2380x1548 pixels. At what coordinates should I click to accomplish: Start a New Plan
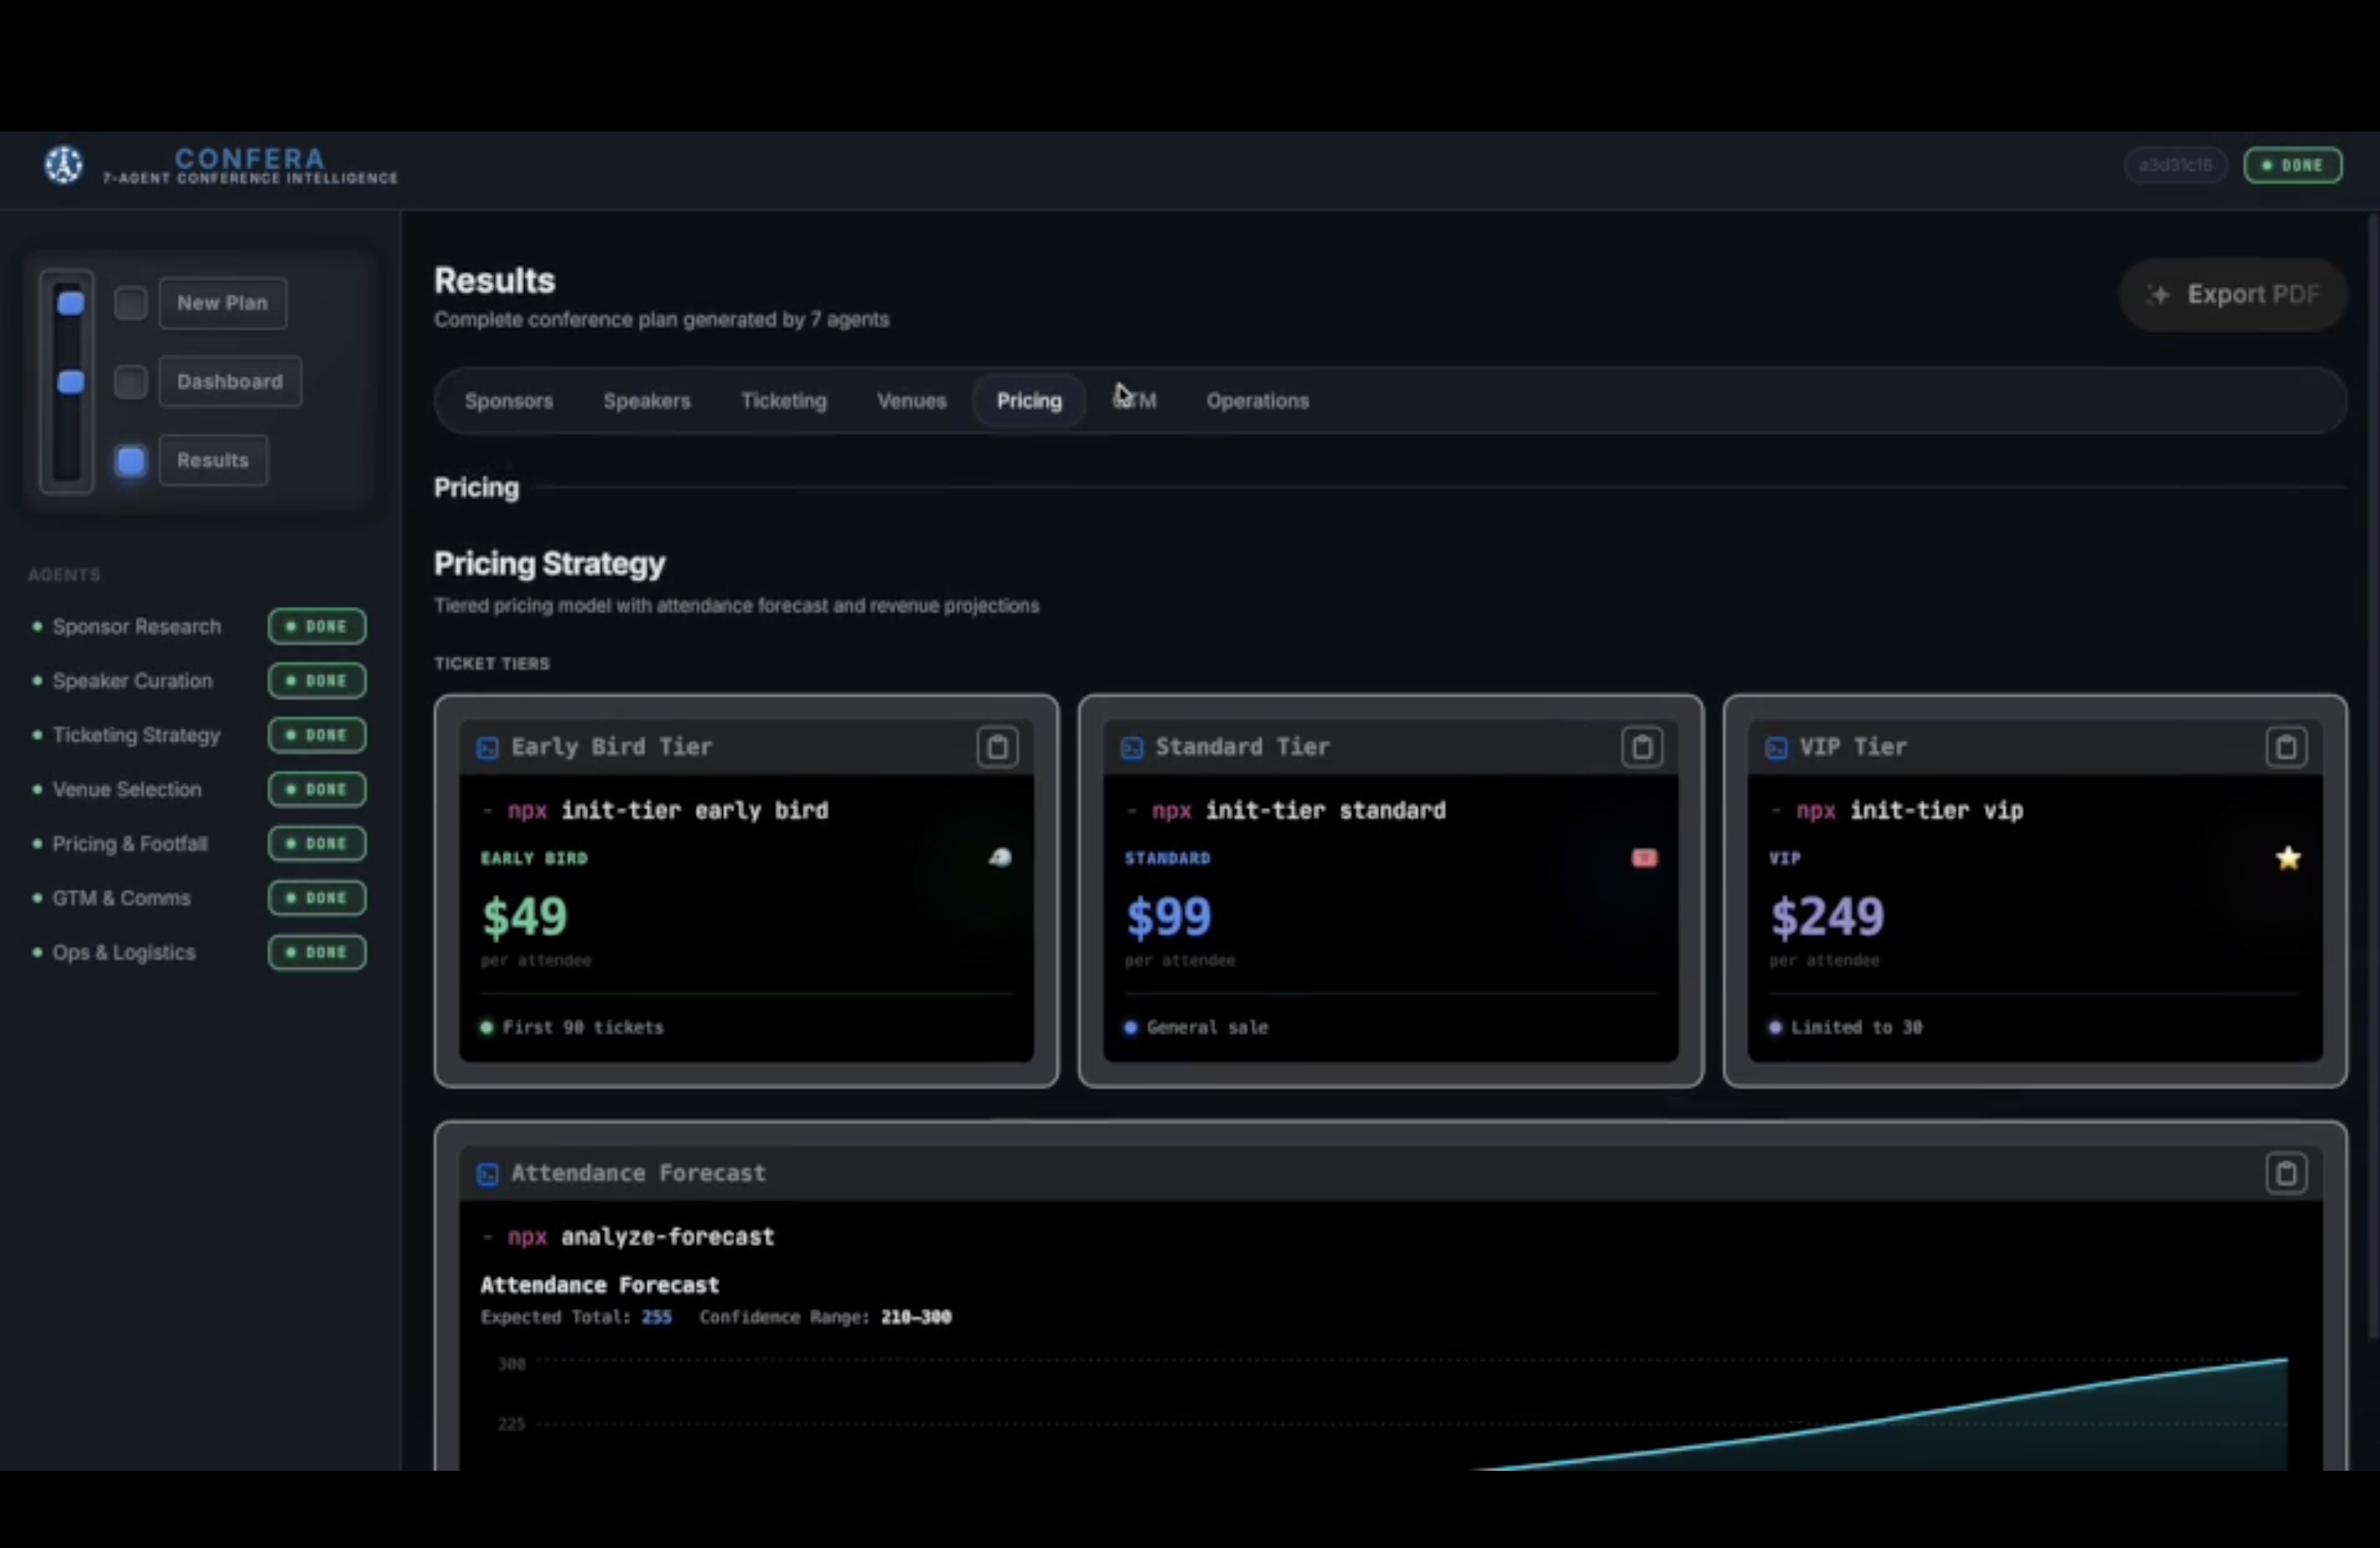coord(222,303)
